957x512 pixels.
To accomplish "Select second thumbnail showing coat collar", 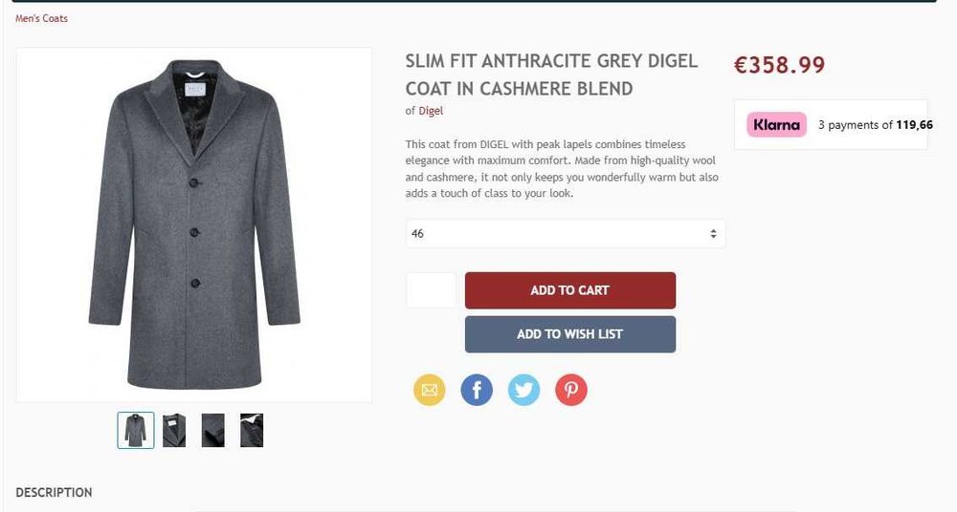I will click(174, 430).
